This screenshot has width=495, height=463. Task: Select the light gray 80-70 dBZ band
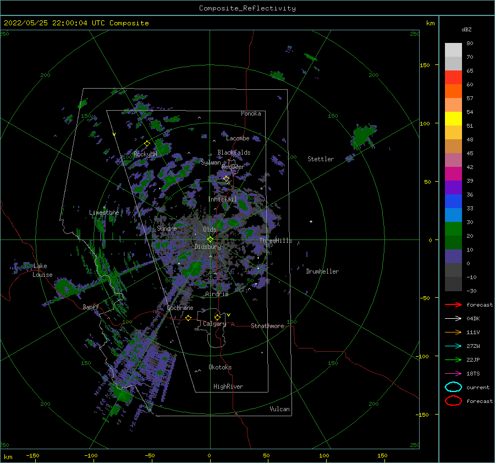453,50
